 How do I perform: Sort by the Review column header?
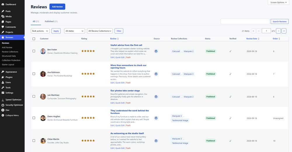pos(114,39)
